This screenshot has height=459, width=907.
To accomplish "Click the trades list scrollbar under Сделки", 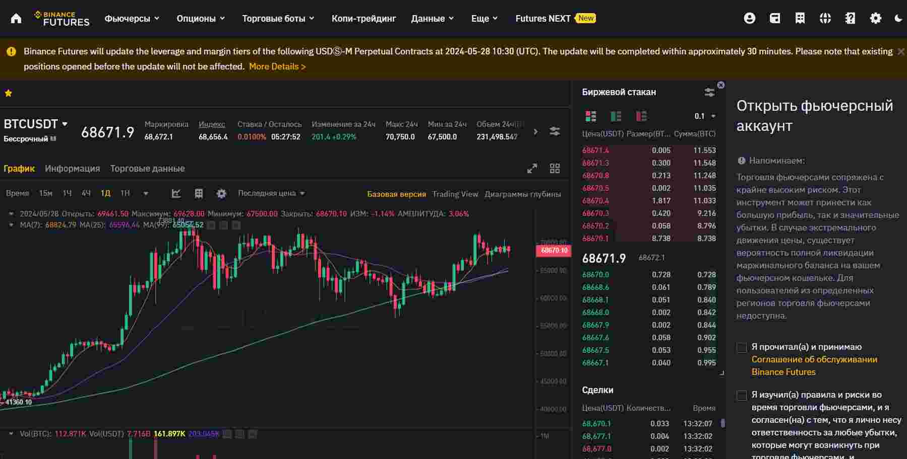I will point(723,423).
